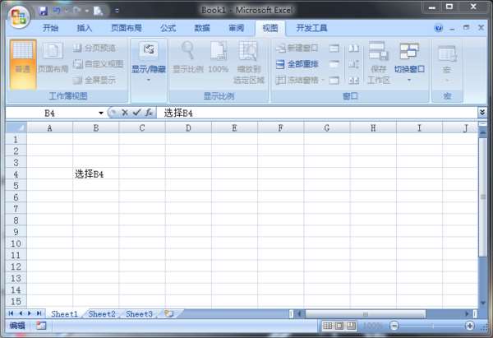Click Reset Window Position icon

(x=353, y=81)
